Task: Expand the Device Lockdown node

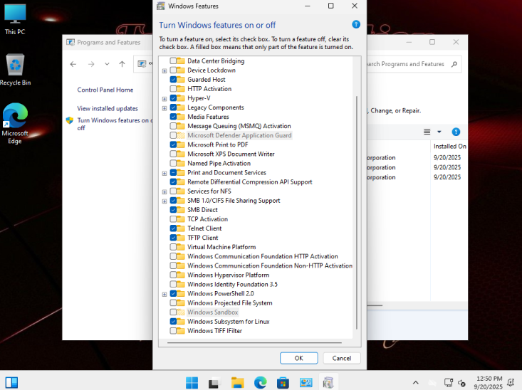Action: [x=165, y=71]
